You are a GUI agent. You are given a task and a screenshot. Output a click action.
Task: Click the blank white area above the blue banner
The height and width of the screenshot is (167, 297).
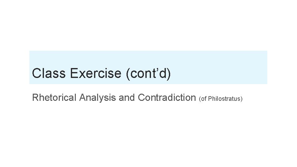click(148, 25)
